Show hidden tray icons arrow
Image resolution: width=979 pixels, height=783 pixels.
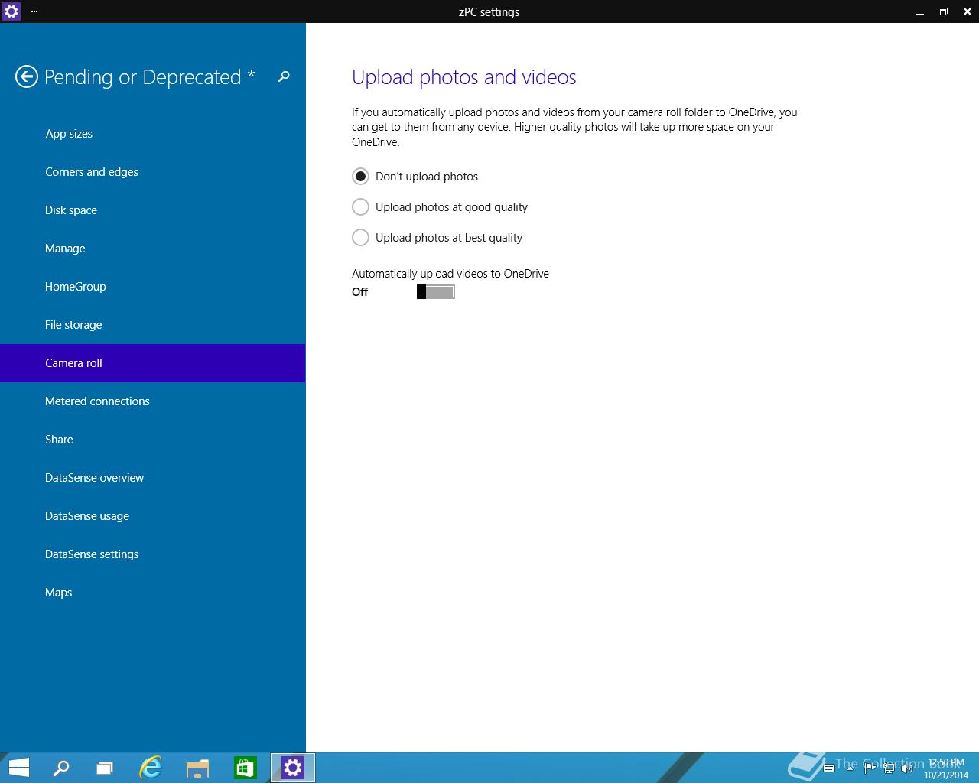(850, 768)
